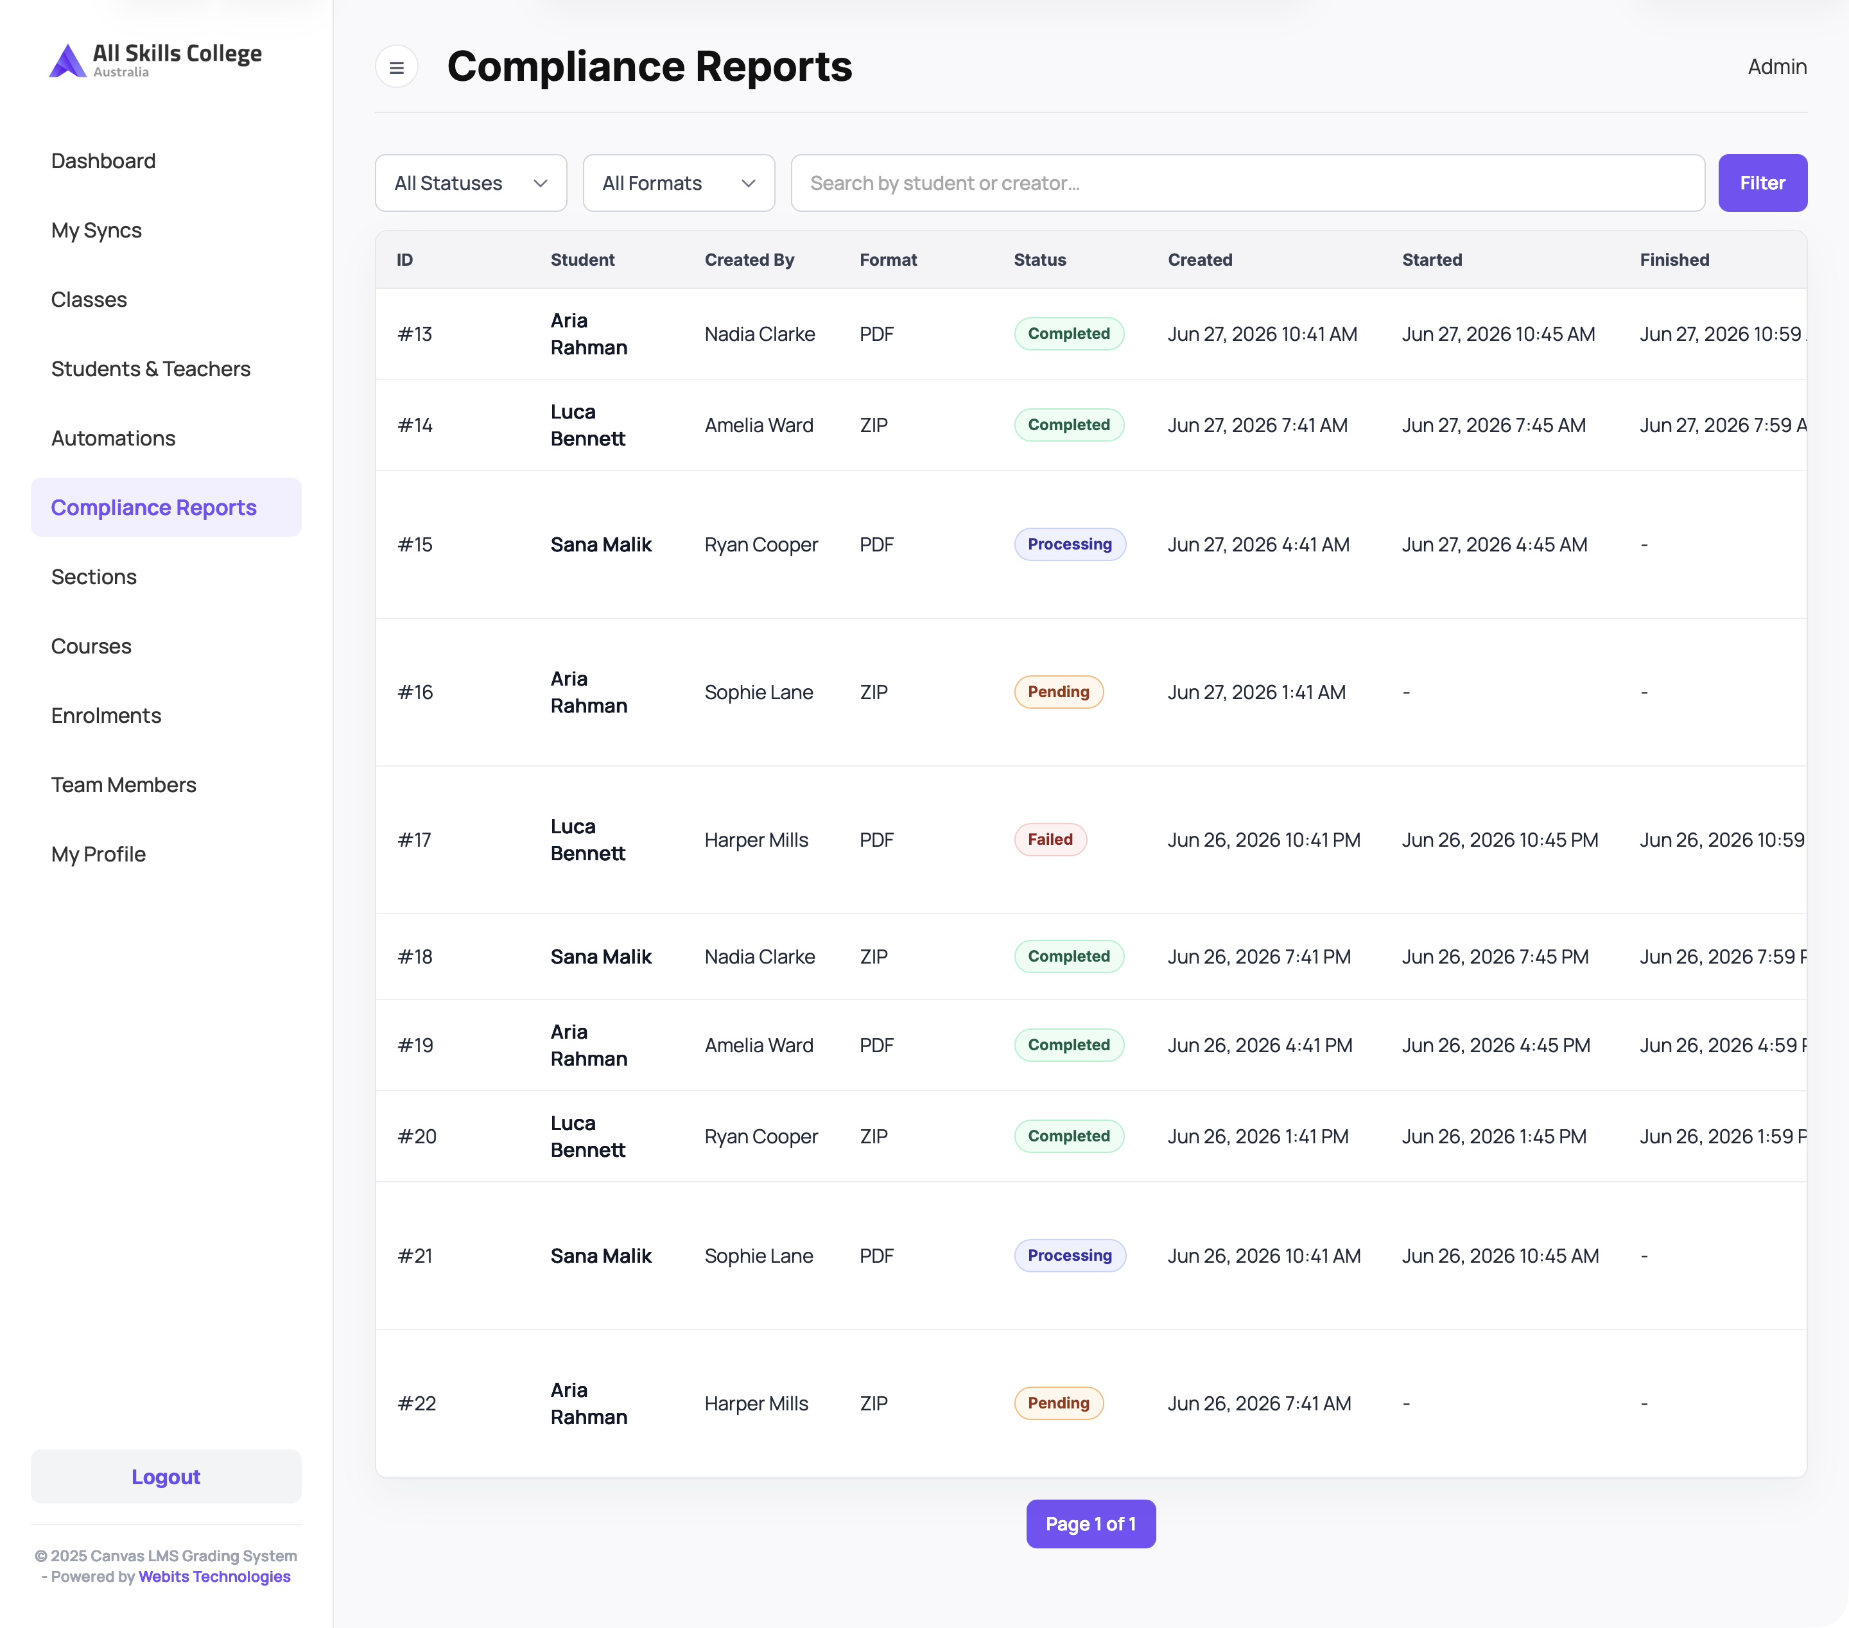1849x1628 pixels.
Task: Toggle the sidebar hamburger menu icon
Action: [396, 67]
